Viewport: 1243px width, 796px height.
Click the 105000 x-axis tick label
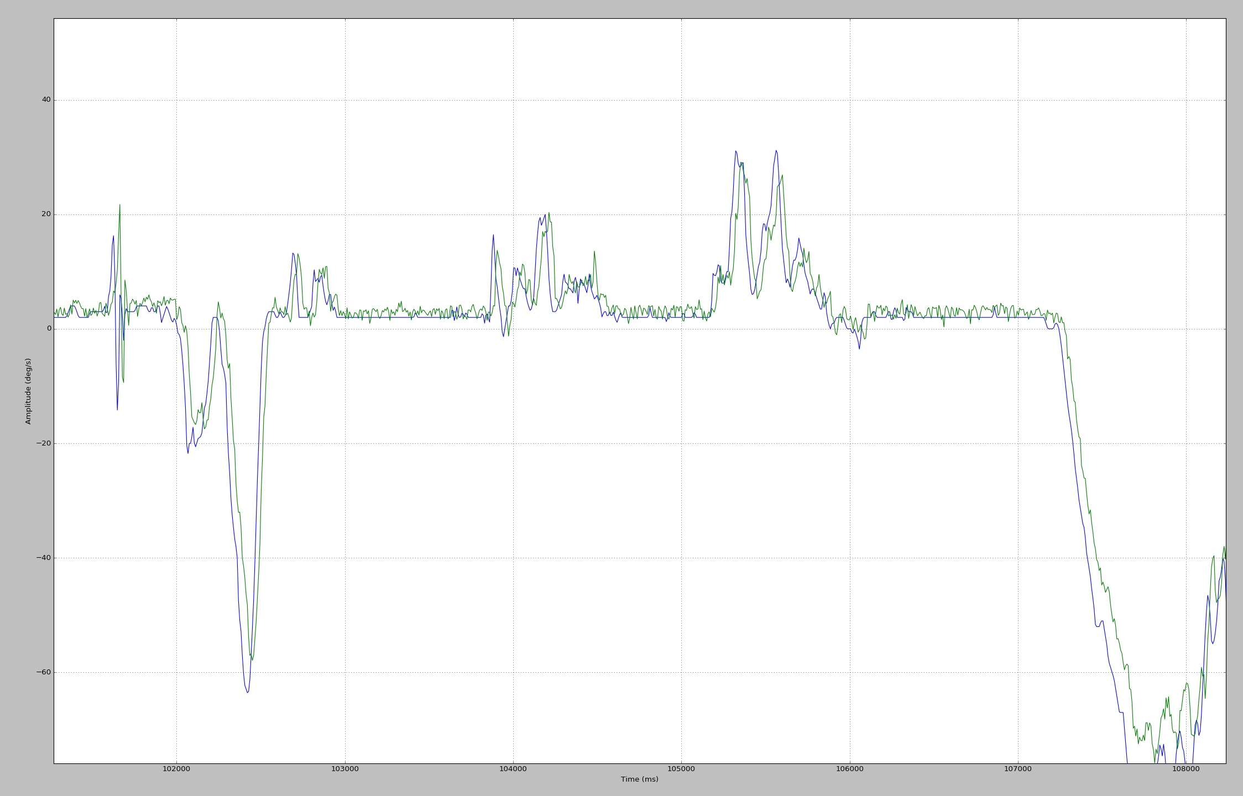(681, 769)
